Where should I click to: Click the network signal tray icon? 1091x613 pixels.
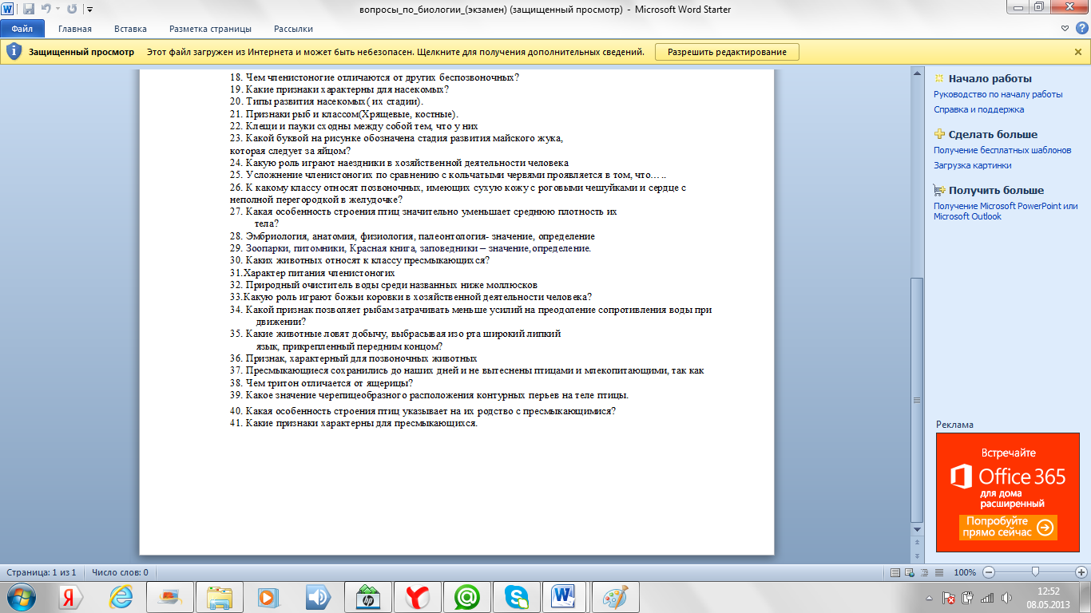986,598
